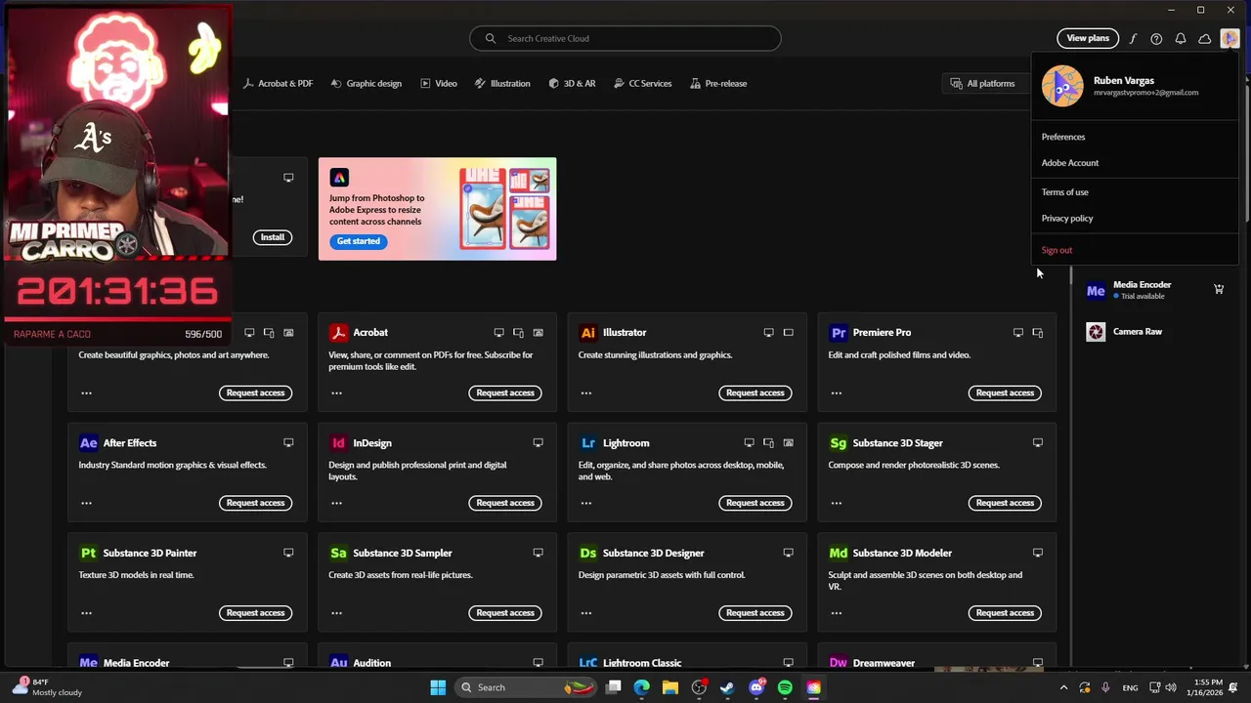
Task: Open the Illustrator card's three-dot menu
Action: tap(586, 393)
